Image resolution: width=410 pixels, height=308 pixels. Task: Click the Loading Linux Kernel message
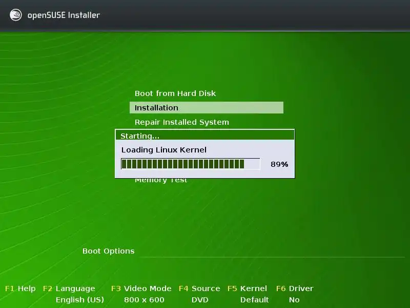[x=163, y=150]
